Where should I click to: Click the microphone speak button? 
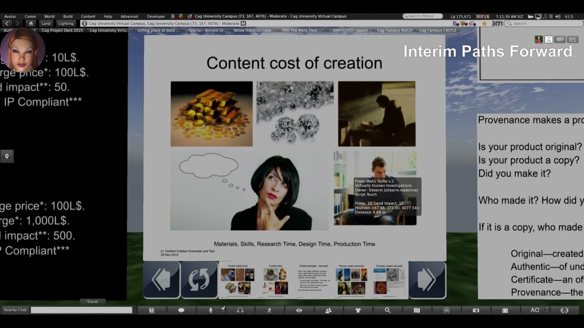tap(210, 310)
